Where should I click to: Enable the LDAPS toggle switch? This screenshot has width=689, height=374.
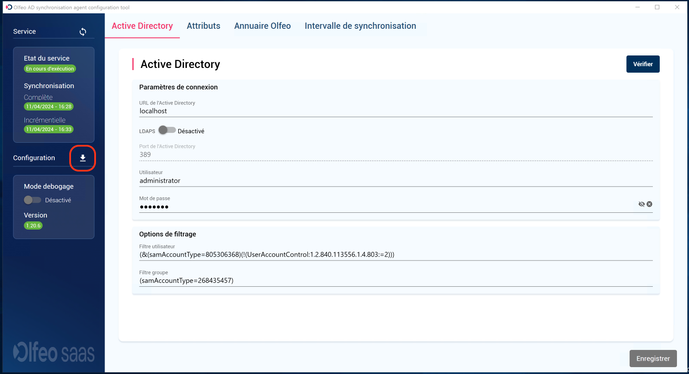coord(167,130)
